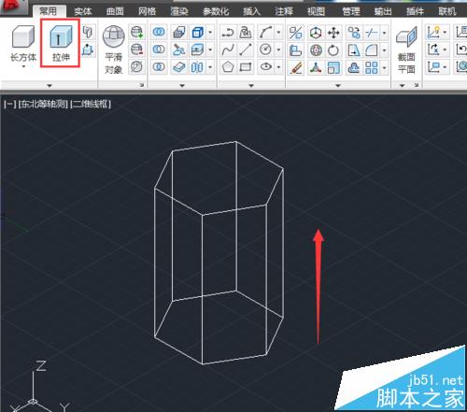The image size is (467, 412).
Task: Click the Separate solids icon
Action: click(198, 67)
